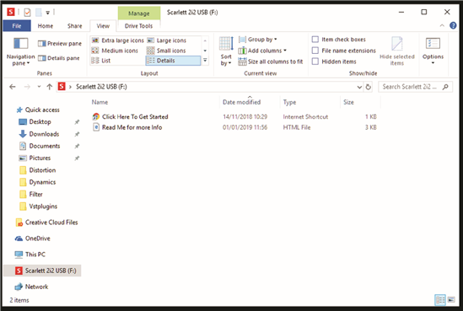Select the Details layout option
The image size is (463, 311).
(173, 61)
